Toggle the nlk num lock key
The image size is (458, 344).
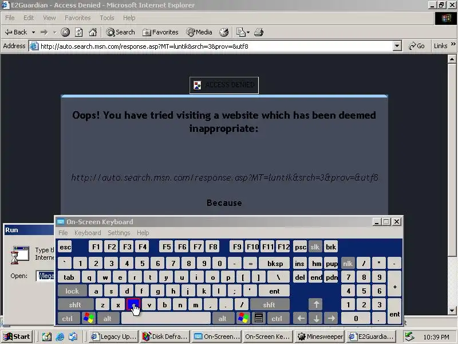348,264
